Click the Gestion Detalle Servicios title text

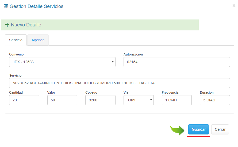(x=36, y=6)
